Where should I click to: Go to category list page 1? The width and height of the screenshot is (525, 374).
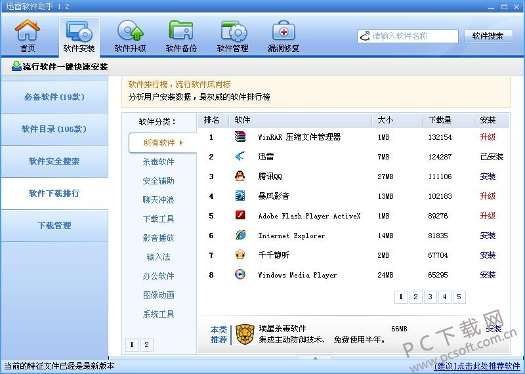click(x=132, y=345)
